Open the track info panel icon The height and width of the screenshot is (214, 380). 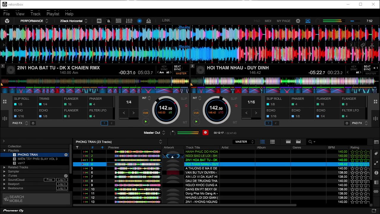[376, 173]
